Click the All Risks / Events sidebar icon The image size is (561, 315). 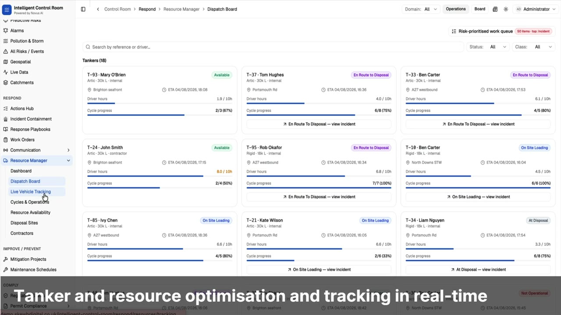(6, 52)
